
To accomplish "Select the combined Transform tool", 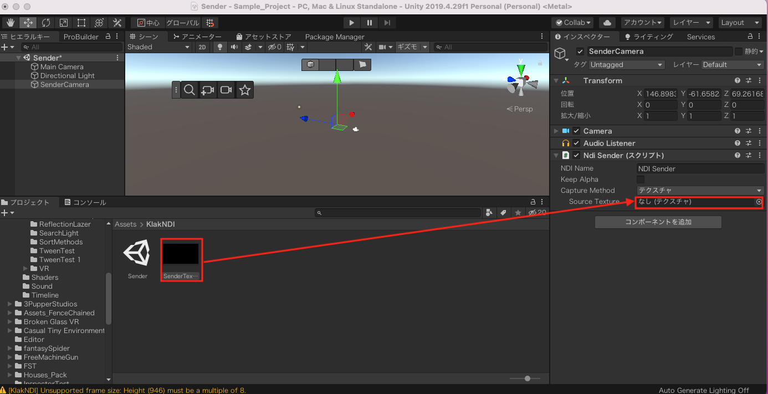I will 99,23.
